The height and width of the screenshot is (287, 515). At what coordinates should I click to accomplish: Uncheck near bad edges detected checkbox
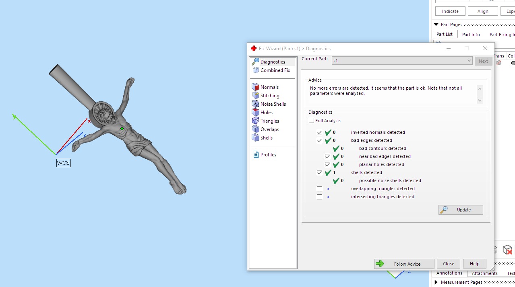pos(327,156)
